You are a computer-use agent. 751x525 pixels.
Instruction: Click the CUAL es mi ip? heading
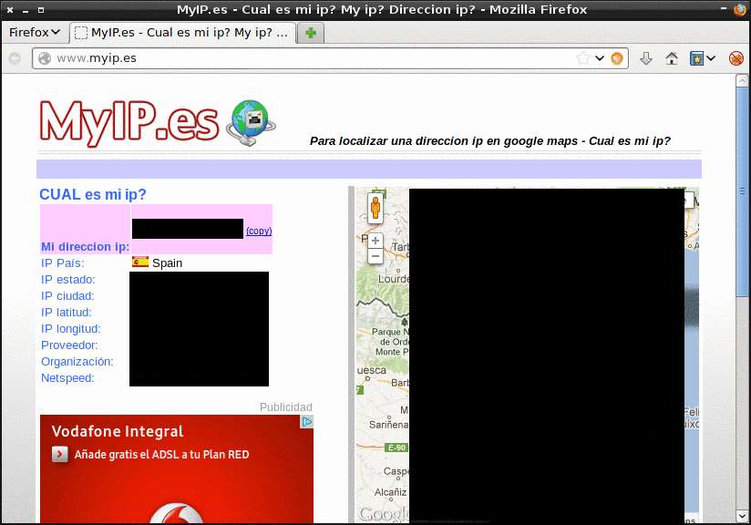coord(92,194)
